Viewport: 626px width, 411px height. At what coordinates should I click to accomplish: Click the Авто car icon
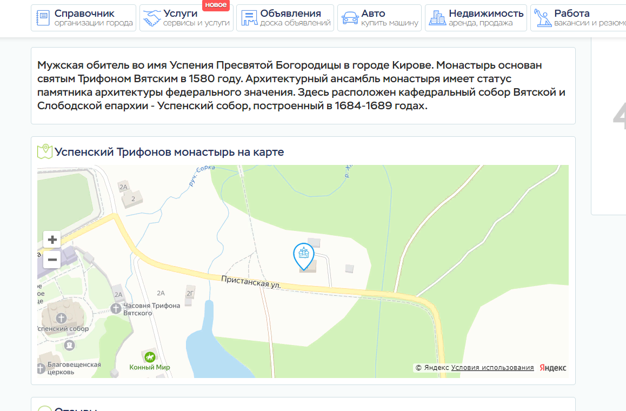(x=349, y=18)
